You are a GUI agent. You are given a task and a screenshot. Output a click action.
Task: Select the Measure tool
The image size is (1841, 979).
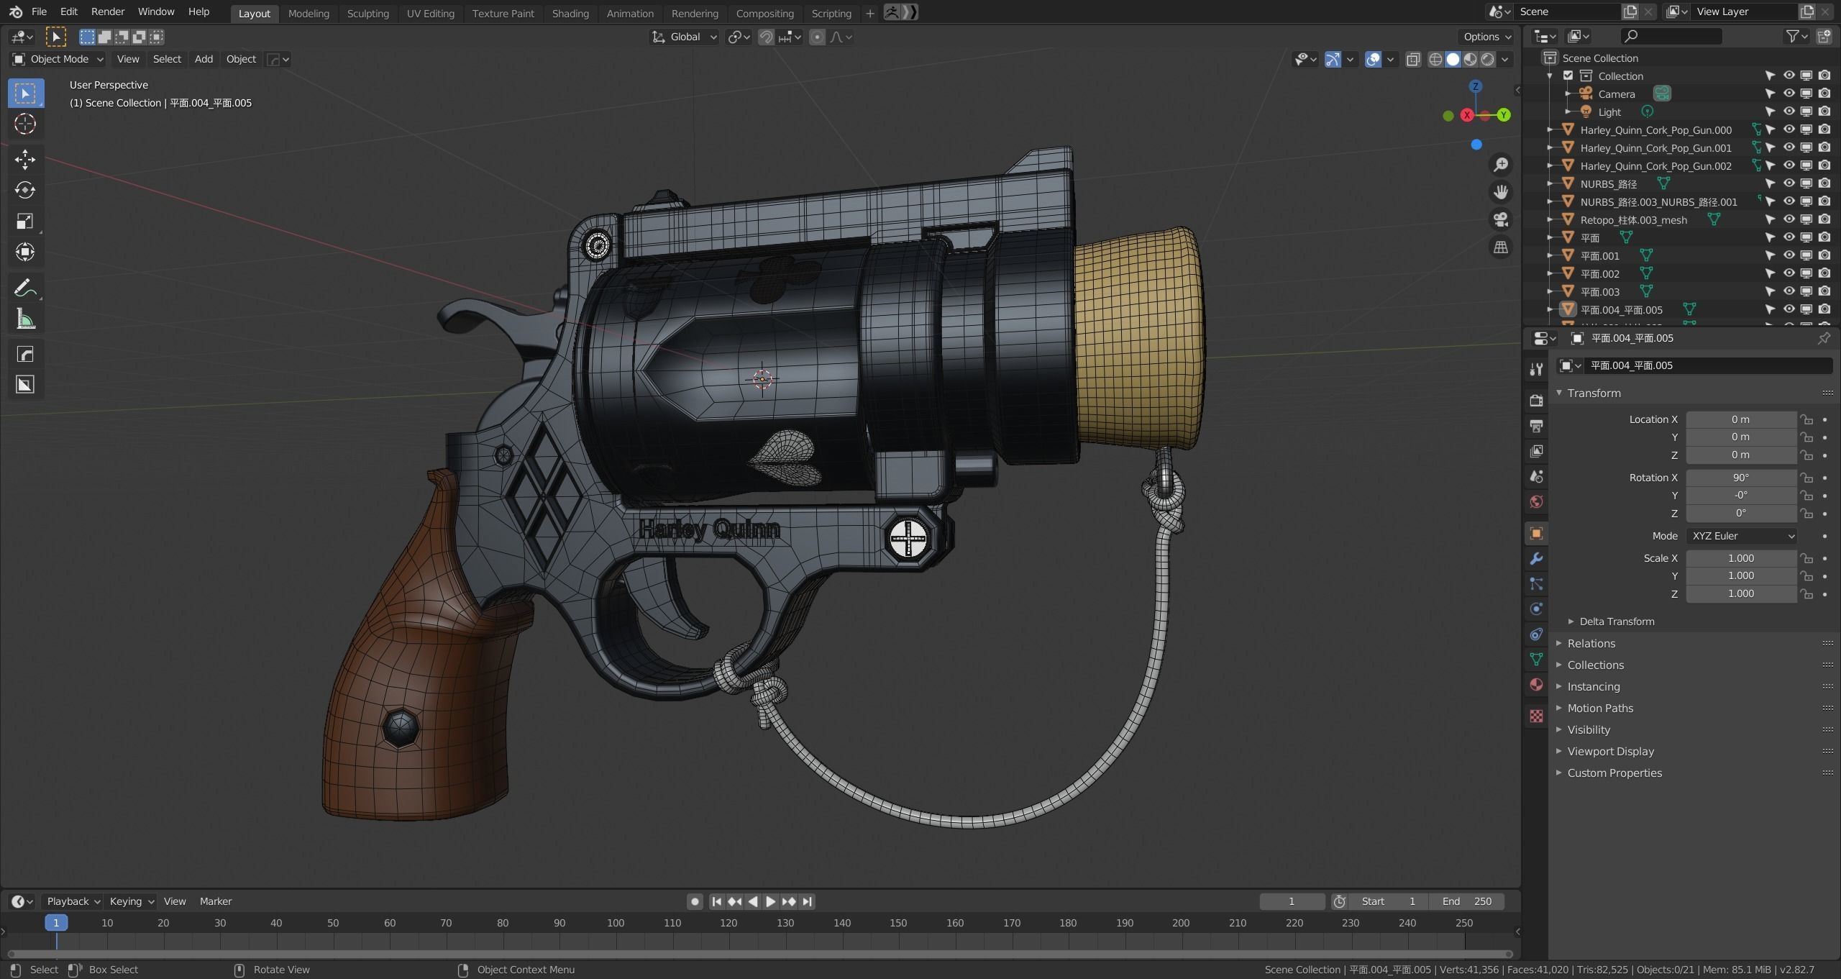click(x=25, y=319)
